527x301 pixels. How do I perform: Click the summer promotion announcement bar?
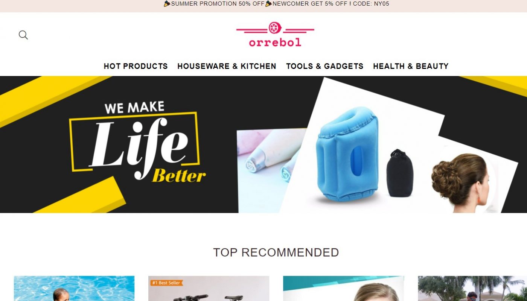(263, 6)
